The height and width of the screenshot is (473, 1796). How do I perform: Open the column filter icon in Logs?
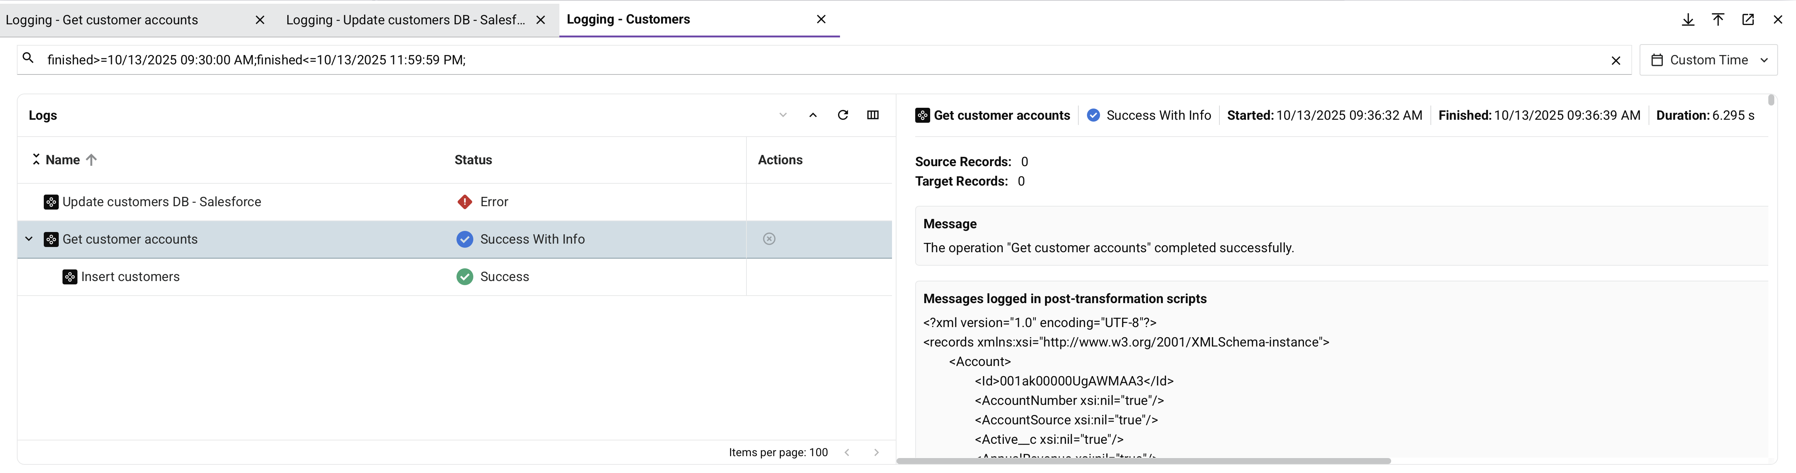coord(873,115)
